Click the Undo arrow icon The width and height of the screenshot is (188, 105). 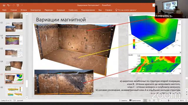click(x=8, y=5)
